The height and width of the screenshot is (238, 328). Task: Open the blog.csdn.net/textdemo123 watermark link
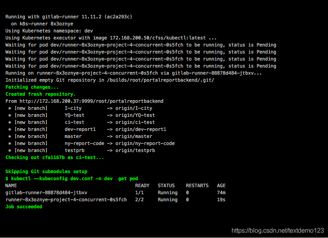point(278,231)
